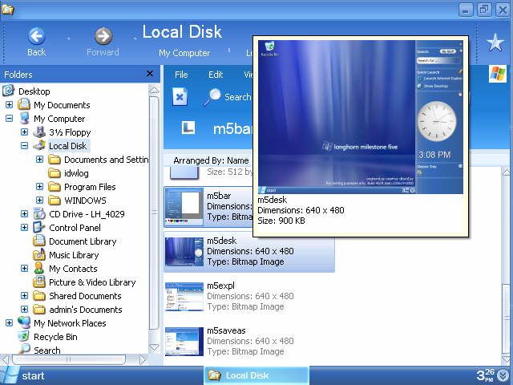Click the Arranged By: Name header
Viewport: 513px width, 385px height.
point(211,160)
